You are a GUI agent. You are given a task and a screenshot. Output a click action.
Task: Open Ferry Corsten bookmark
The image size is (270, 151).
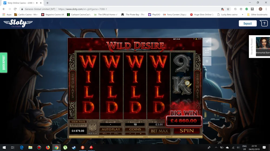tap(175, 15)
